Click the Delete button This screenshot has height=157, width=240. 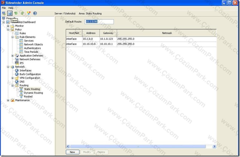[x=101, y=152]
